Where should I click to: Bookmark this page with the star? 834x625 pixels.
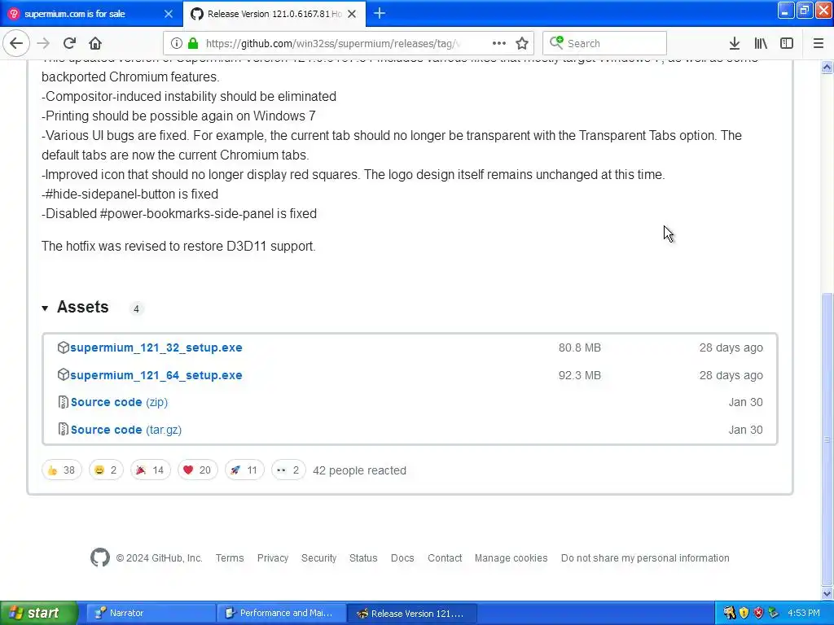(x=522, y=43)
